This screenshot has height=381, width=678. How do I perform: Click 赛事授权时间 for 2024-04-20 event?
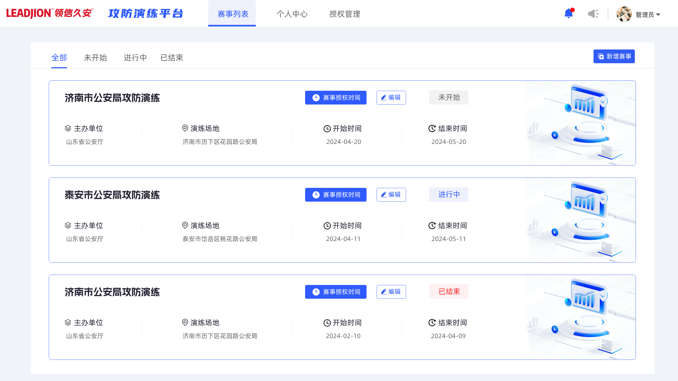[x=336, y=98]
